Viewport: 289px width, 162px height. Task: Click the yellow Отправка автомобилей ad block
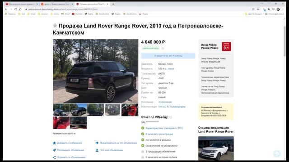point(216,112)
